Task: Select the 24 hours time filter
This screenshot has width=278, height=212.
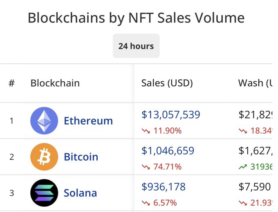Action: (136, 46)
